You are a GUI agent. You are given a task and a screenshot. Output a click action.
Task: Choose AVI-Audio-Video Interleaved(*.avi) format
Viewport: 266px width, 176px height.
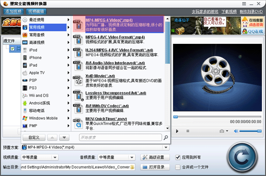(x=119, y=65)
